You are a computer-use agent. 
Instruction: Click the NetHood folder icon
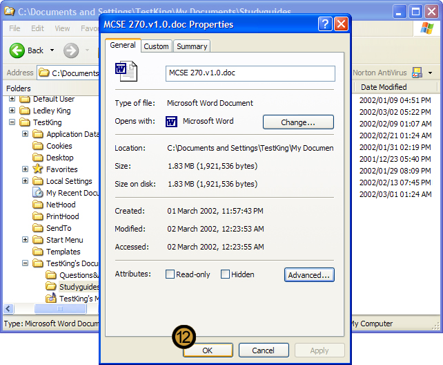point(37,205)
